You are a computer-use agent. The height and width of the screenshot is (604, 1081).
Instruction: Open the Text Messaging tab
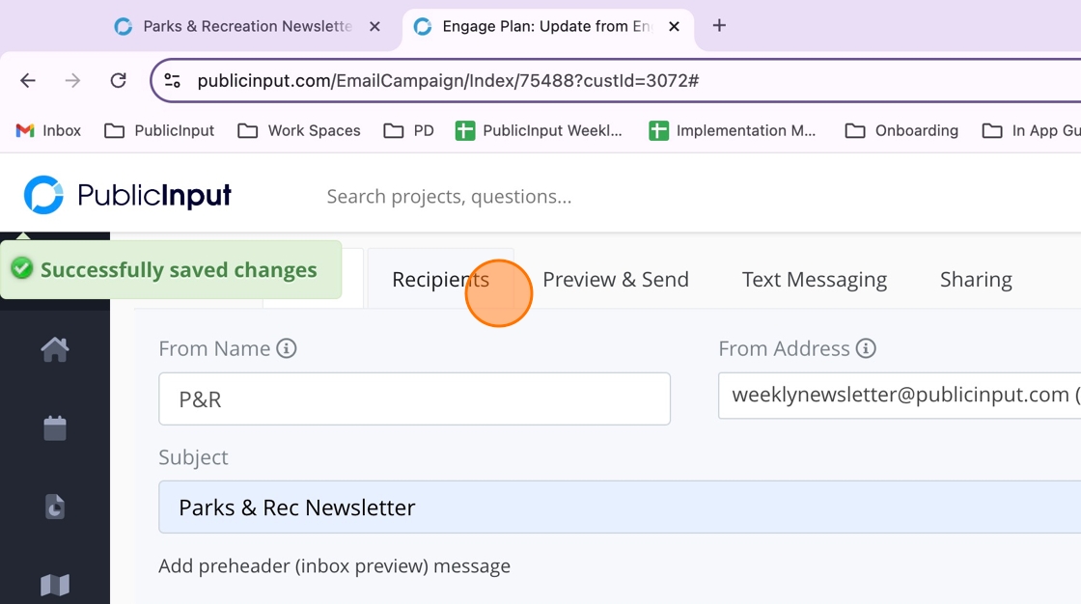[x=814, y=280]
